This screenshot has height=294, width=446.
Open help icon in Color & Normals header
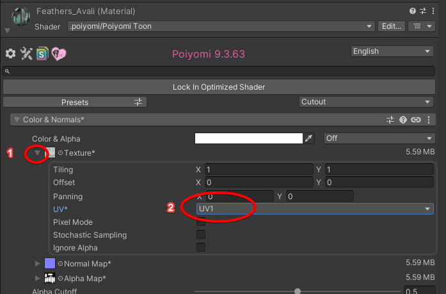tap(403, 120)
